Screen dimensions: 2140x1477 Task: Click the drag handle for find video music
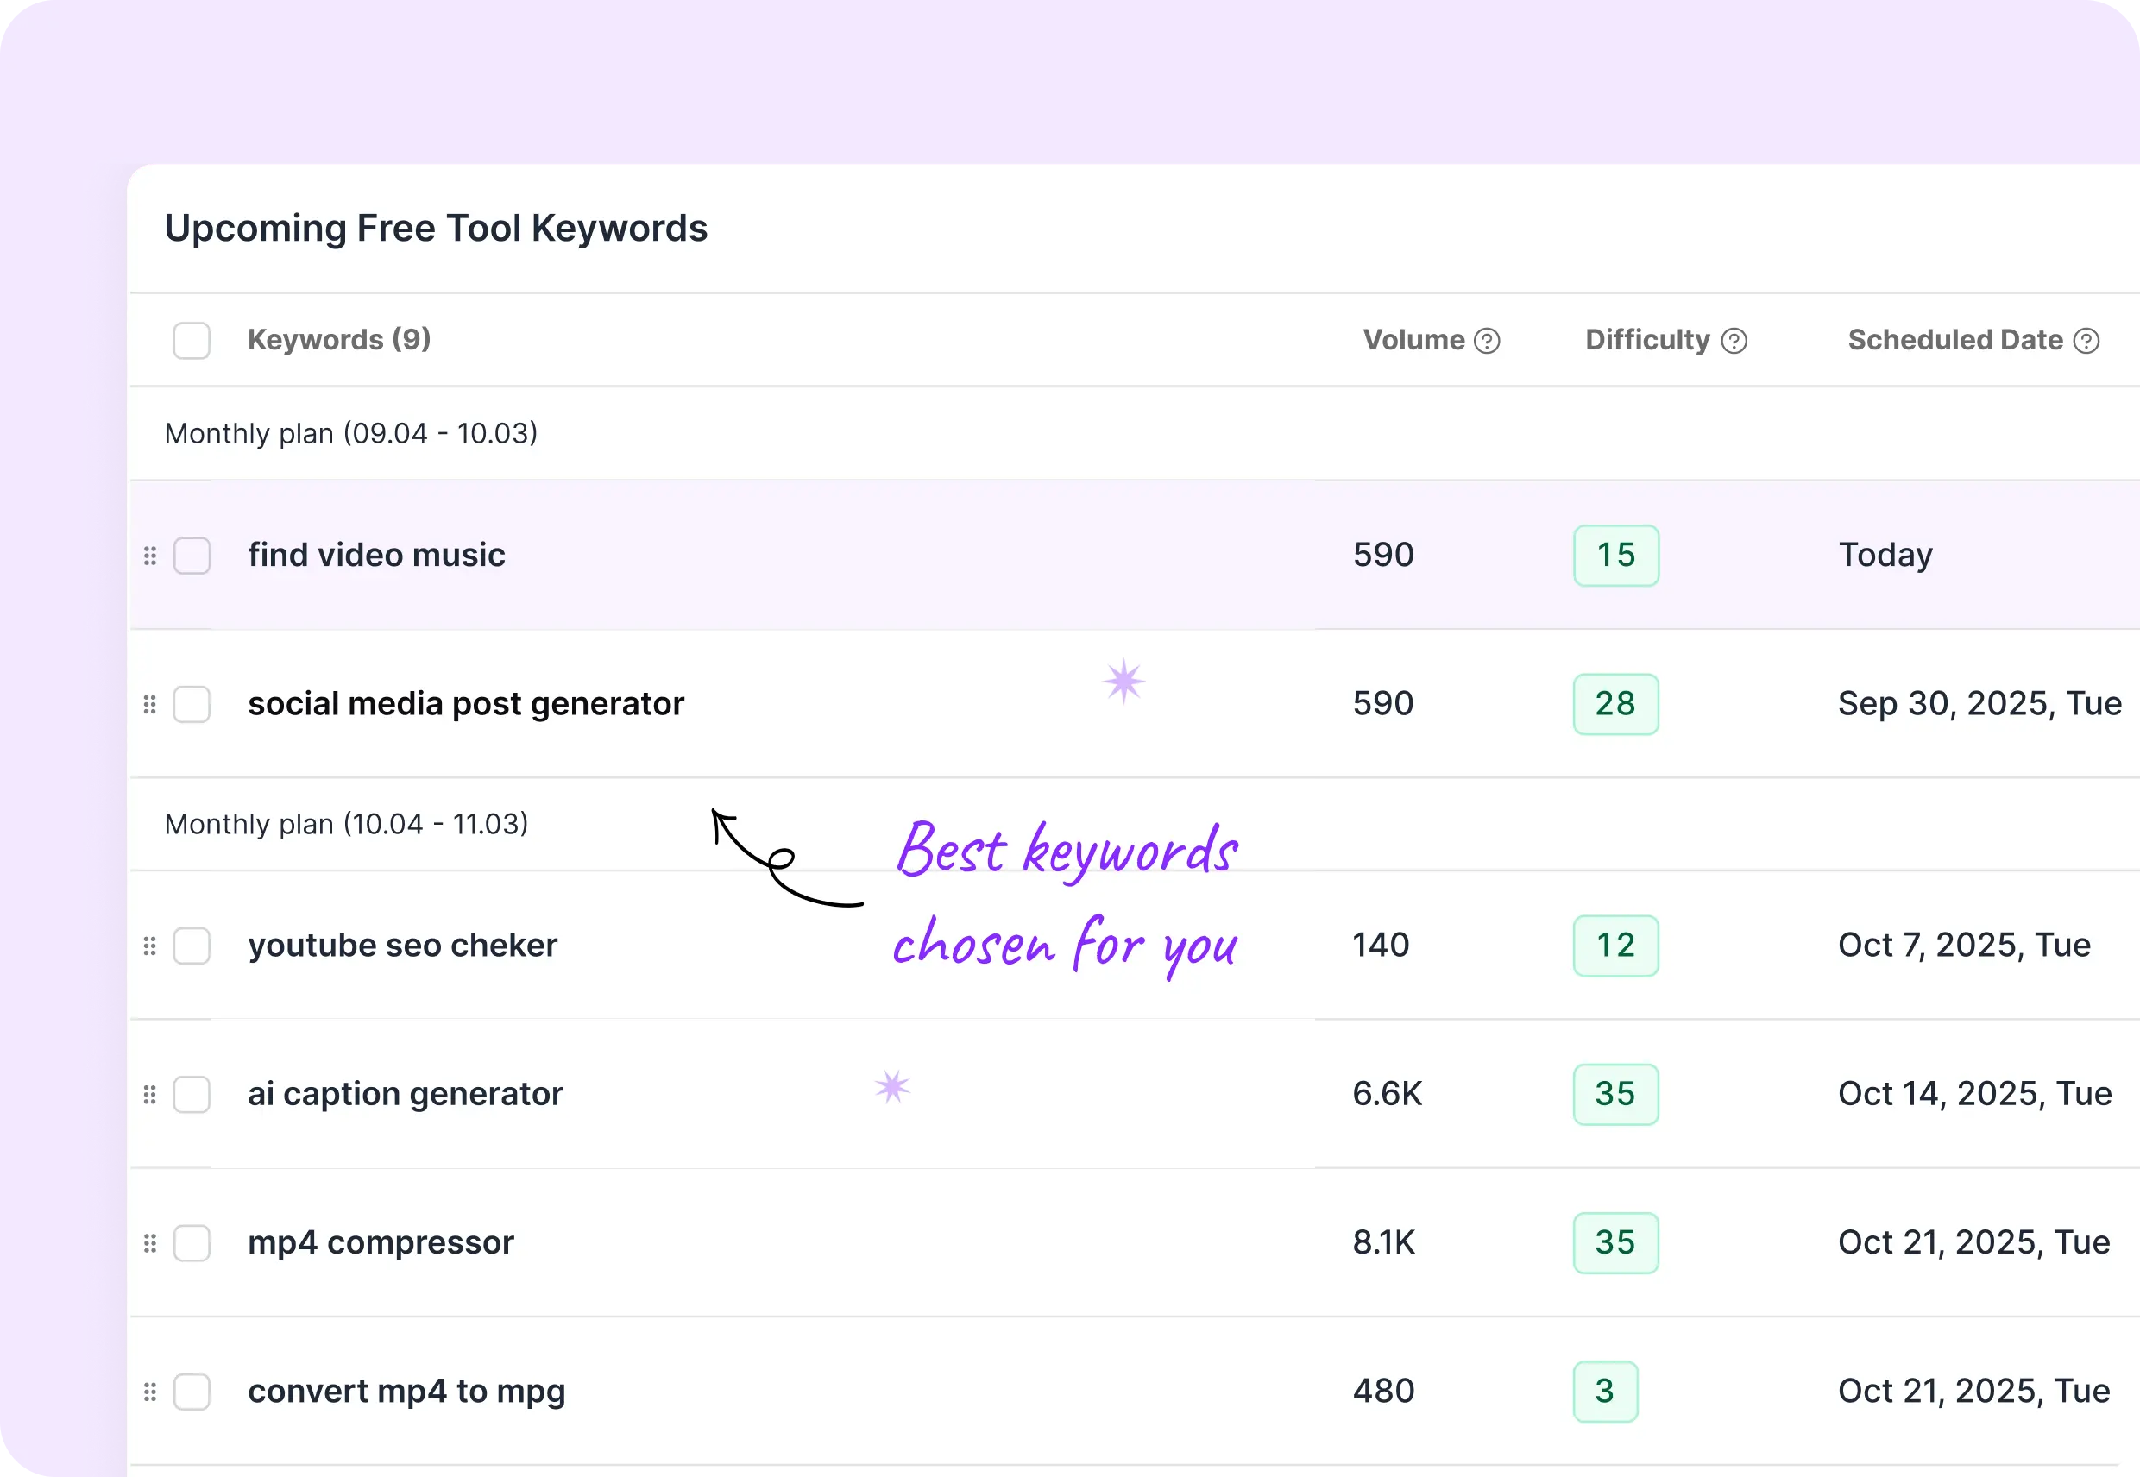point(151,556)
